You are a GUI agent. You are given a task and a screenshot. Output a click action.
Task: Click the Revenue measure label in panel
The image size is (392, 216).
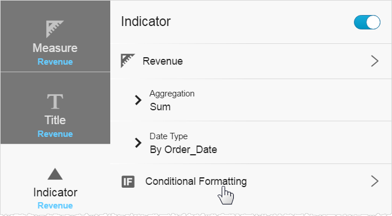[163, 61]
